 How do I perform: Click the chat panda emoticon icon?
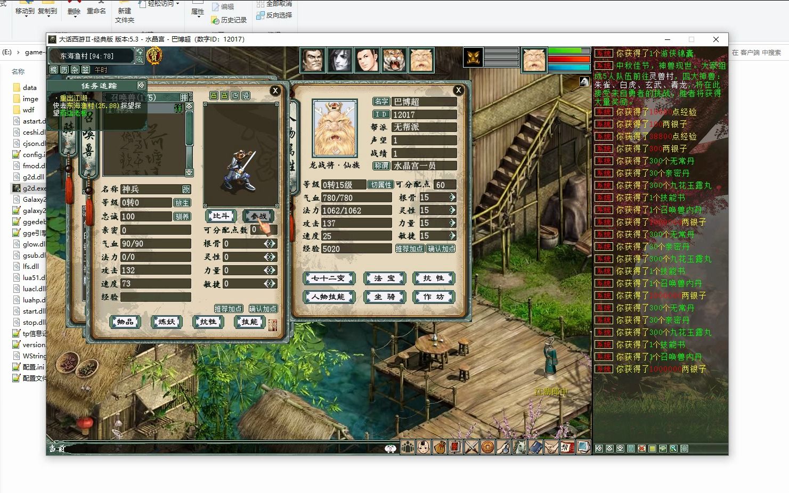click(x=391, y=449)
